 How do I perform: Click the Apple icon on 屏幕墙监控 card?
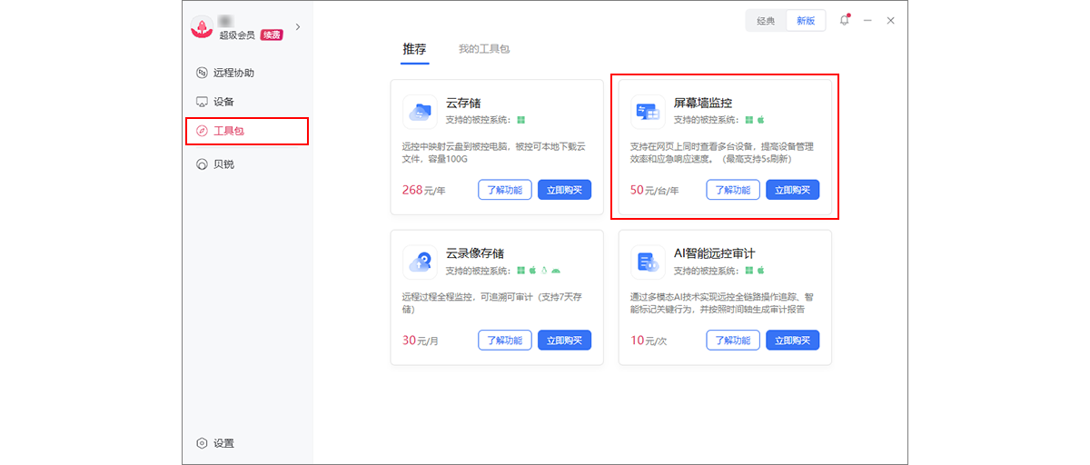(x=761, y=120)
